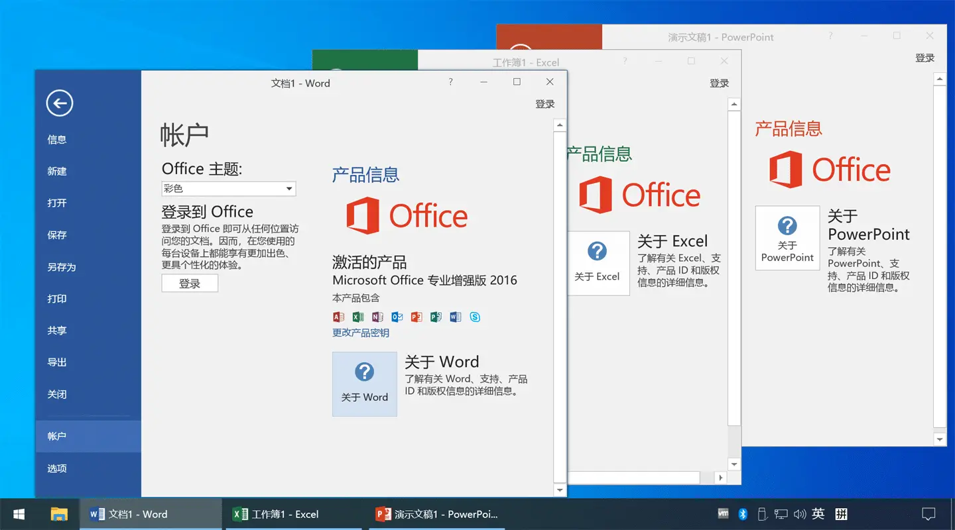This screenshot has width=955, height=530.
Task: Click the Bluetooth icon in system tray
Action: 743,514
